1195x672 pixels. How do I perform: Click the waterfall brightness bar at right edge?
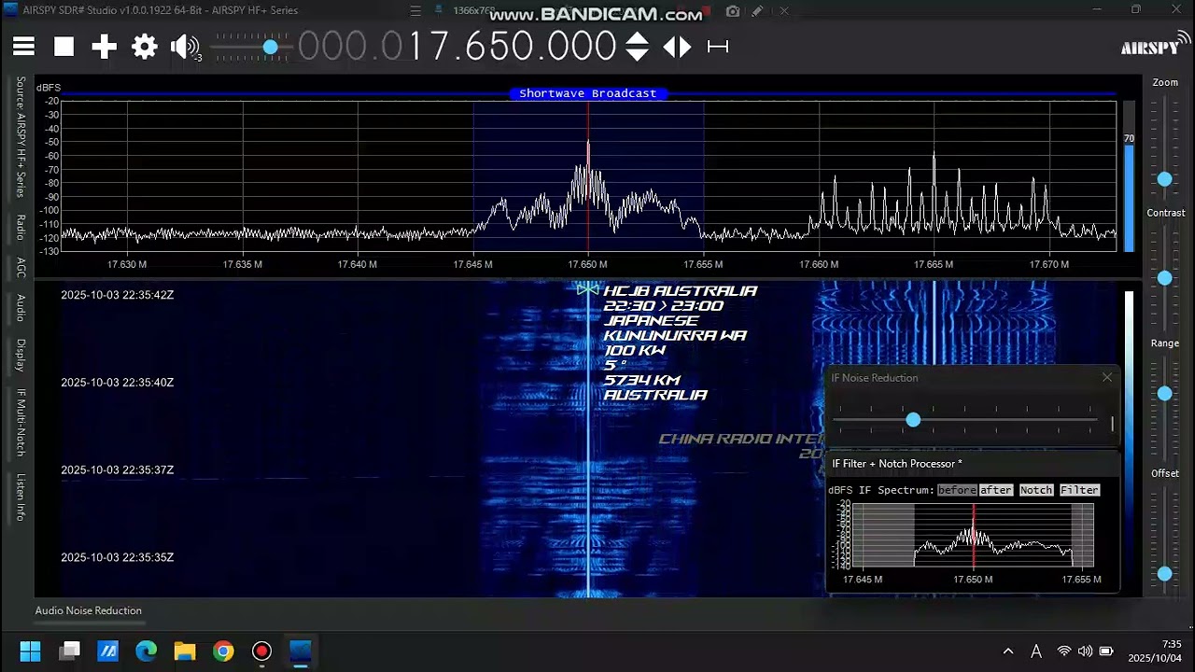[1129, 439]
